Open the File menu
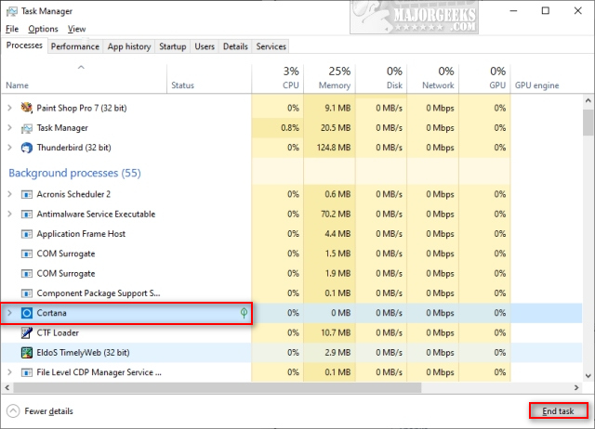Image resolution: width=595 pixels, height=429 pixels. pos(12,29)
